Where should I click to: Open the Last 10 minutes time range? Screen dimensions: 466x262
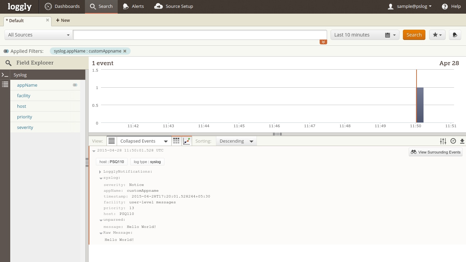[x=365, y=35]
